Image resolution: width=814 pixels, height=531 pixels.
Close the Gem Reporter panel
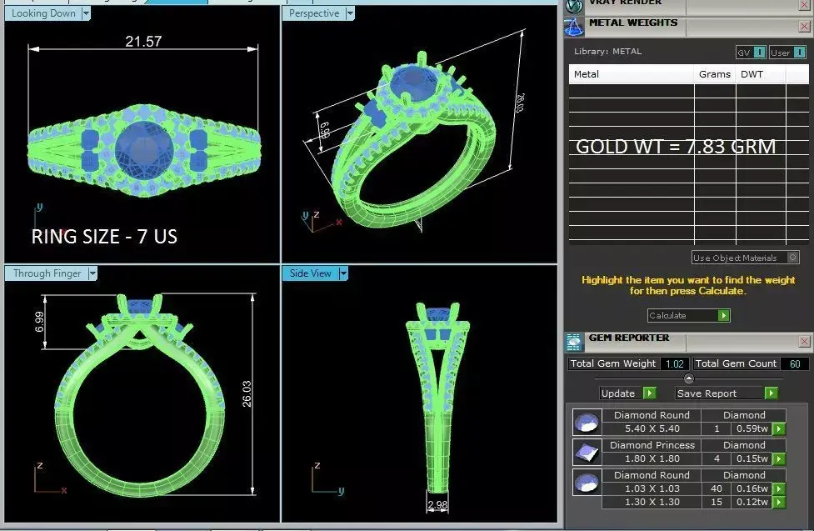pos(804,342)
